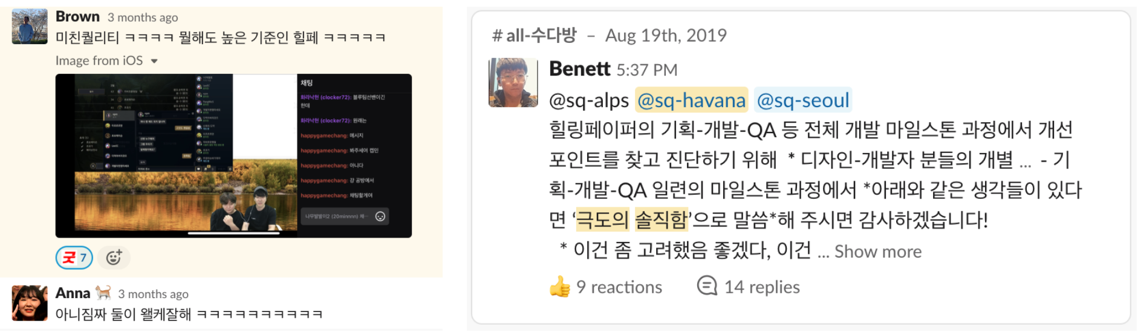The image size is (1138, 335).
Task: Click the add reaction smiley icon
Action: tap(114, 258)
